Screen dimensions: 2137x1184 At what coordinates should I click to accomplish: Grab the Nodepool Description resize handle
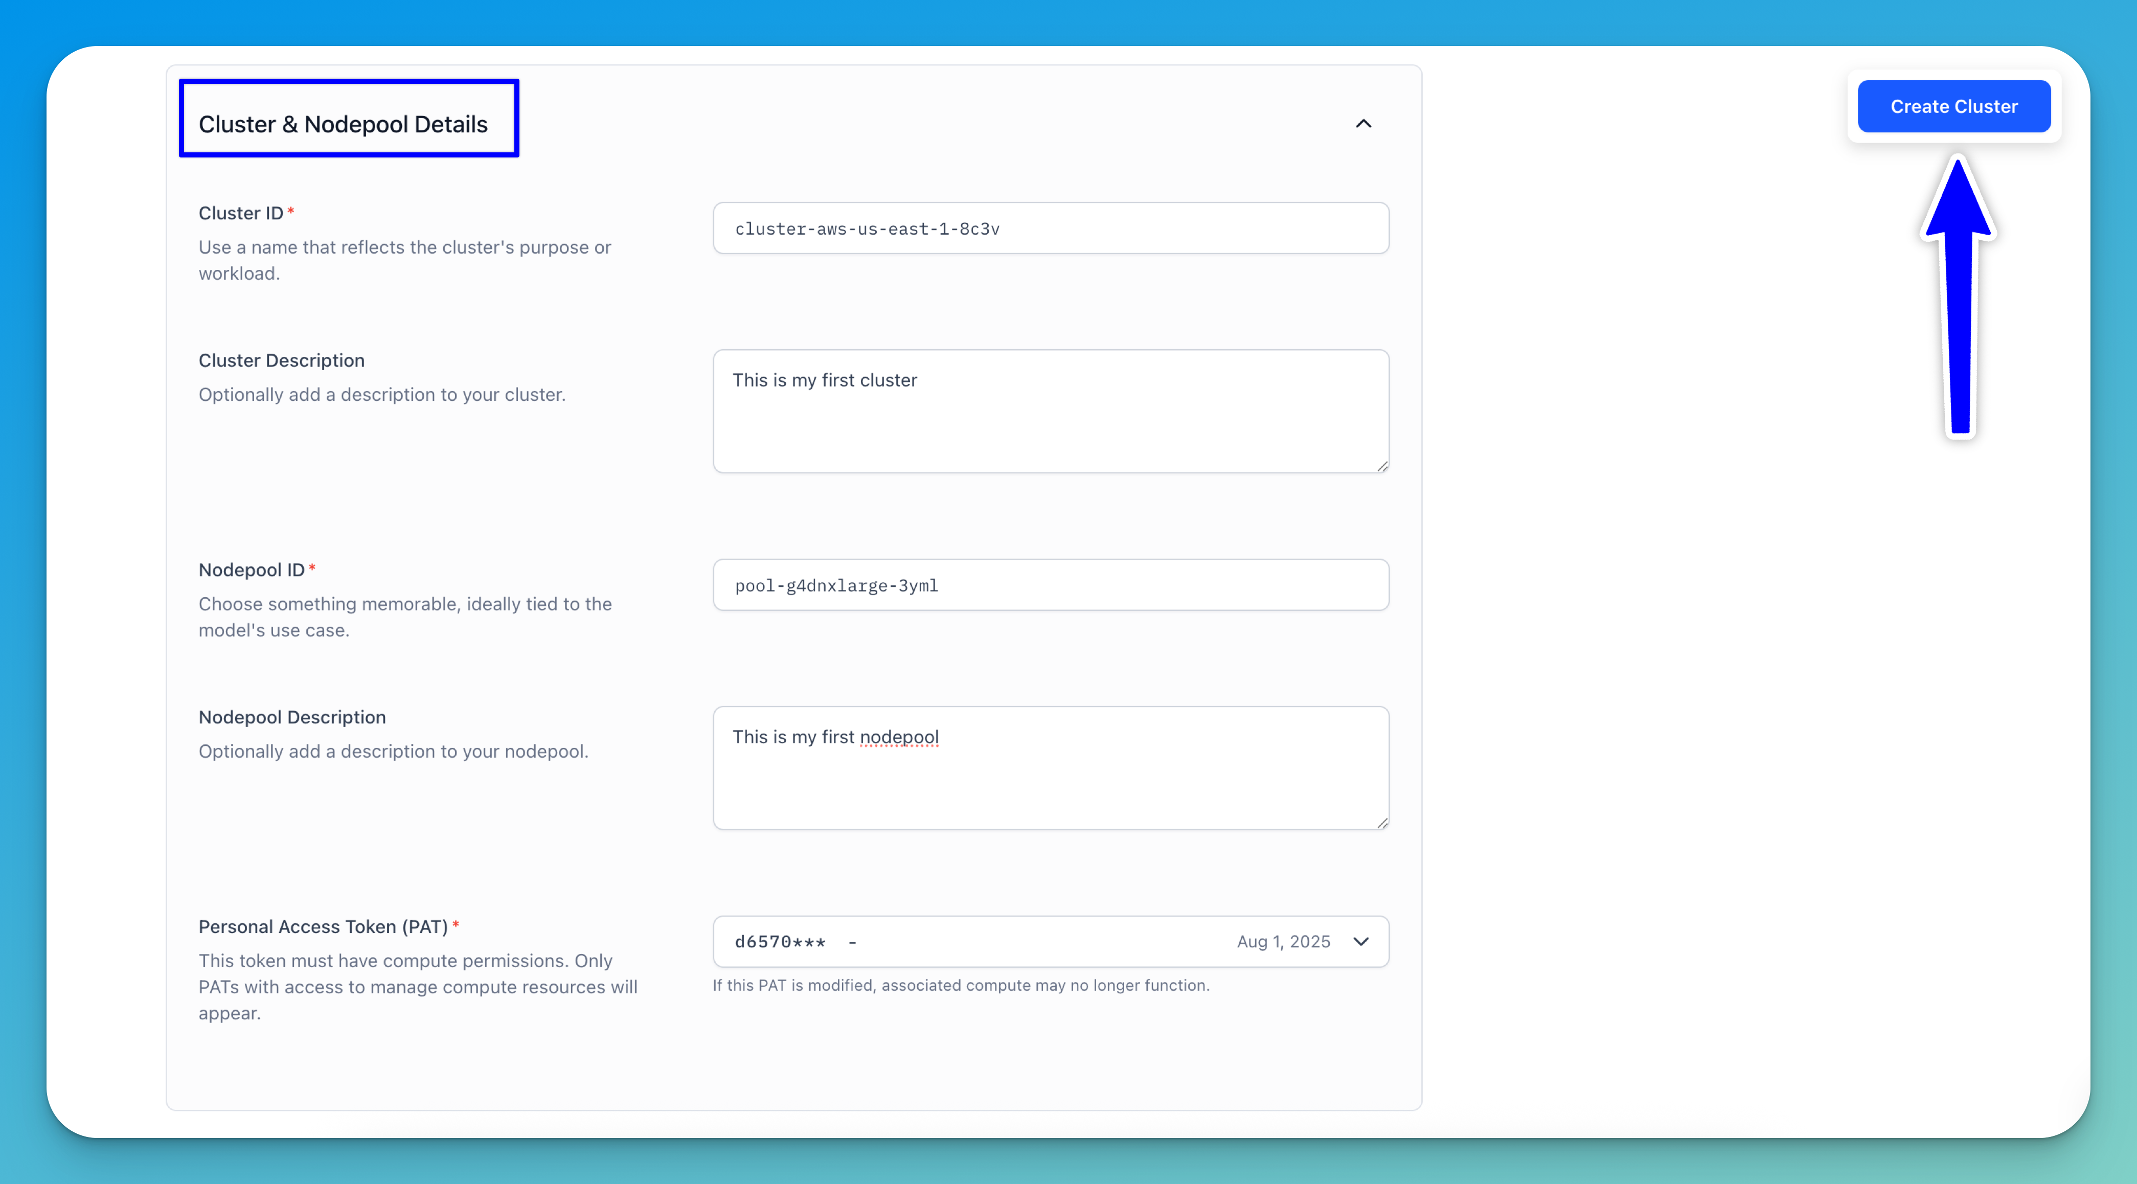click(1382, 823)
